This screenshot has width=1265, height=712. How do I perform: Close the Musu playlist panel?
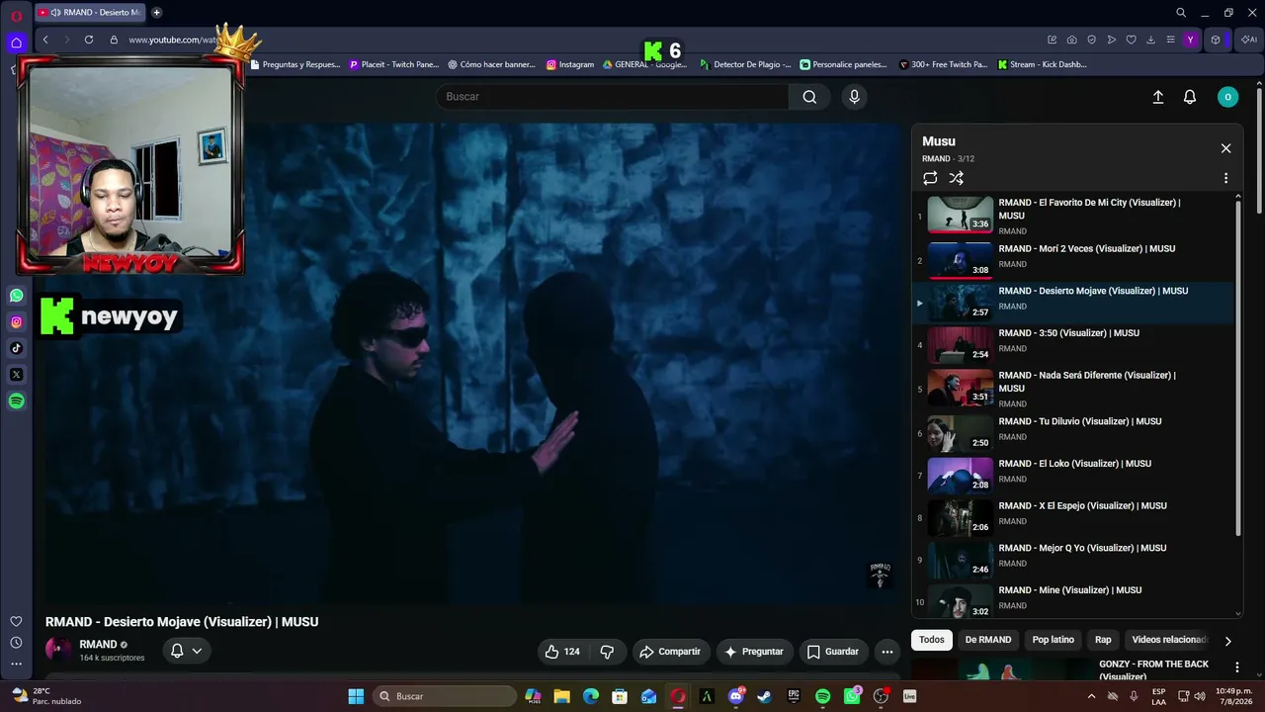(x=1225, y=148)
